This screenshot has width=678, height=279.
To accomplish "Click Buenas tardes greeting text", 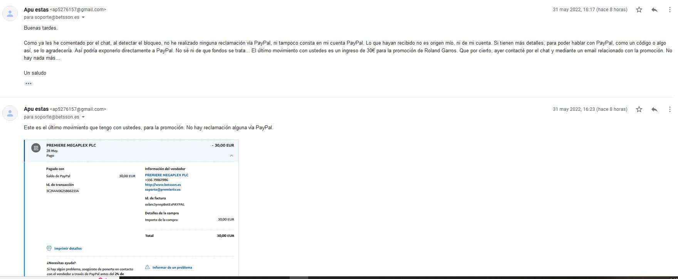I will point(40,28).
